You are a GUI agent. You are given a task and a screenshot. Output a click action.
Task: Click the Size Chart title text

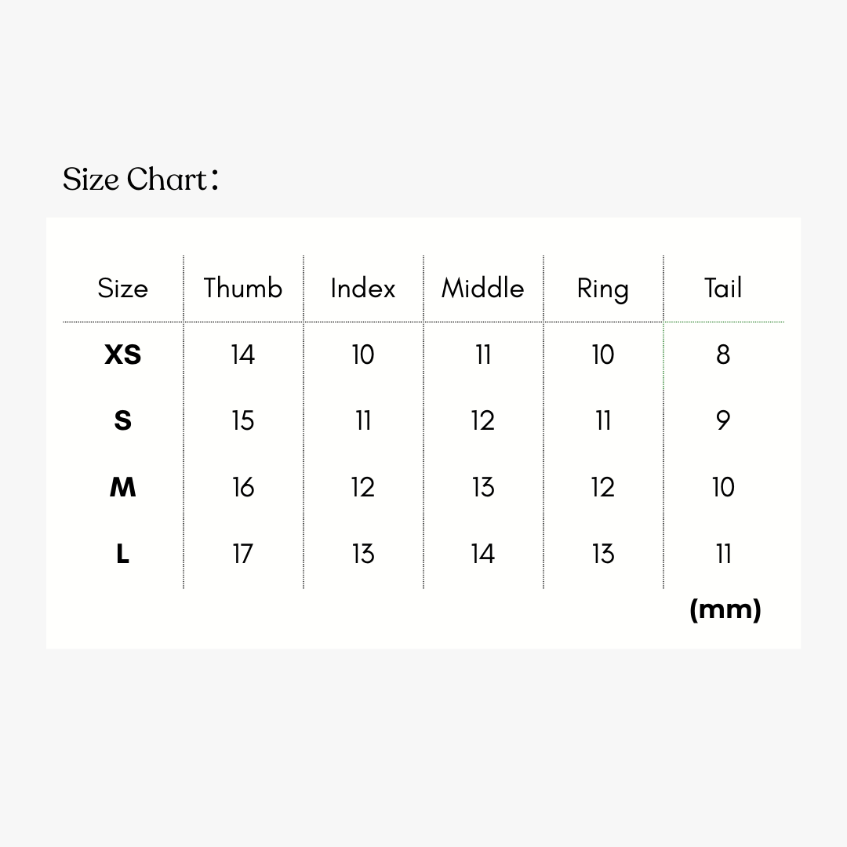(140, 180)
